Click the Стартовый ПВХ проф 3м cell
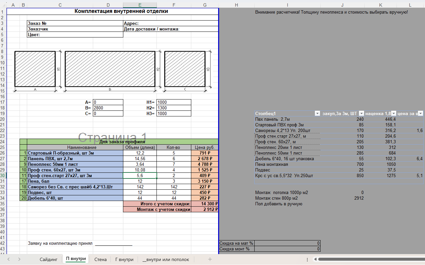425x265 pixels. 287,125
